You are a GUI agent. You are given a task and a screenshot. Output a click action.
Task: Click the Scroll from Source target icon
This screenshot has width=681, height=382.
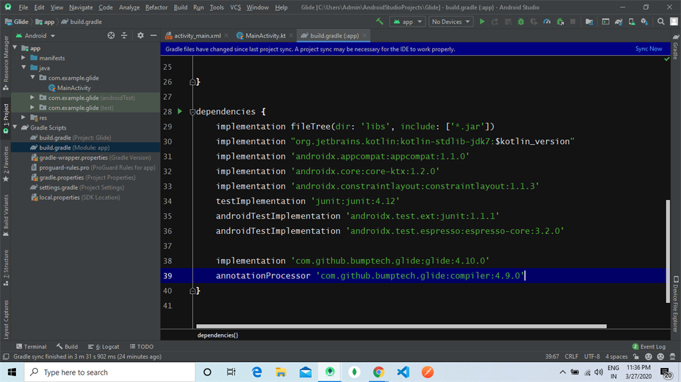pos(111,36)
